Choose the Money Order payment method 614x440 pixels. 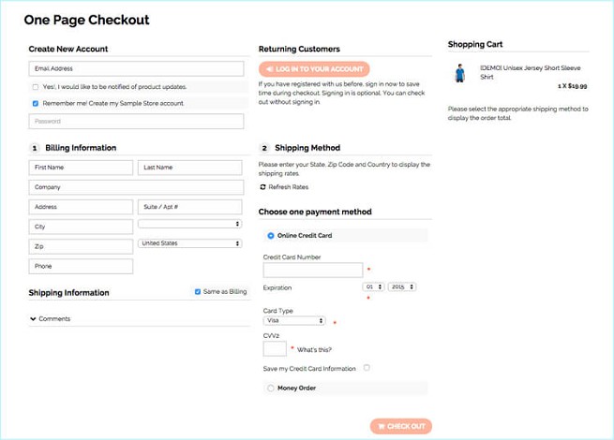click(271, 388)
